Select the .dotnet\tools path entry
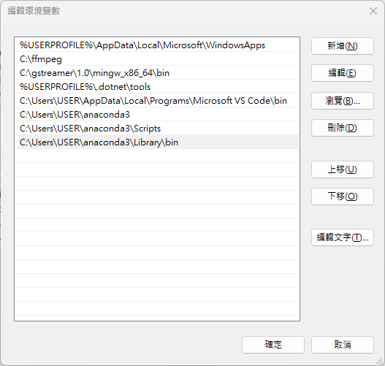 (157, 87)
